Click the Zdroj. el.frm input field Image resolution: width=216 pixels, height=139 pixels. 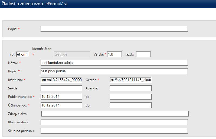(x=115, y=114)
